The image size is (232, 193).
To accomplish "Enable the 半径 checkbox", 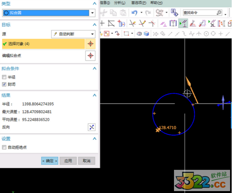I will click(x=4, y=77).
